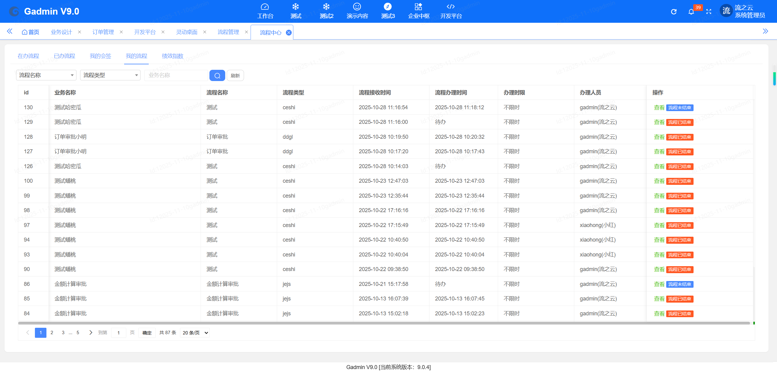
Task: Click 查看 link for row id 130
Action: coord(659,107)
